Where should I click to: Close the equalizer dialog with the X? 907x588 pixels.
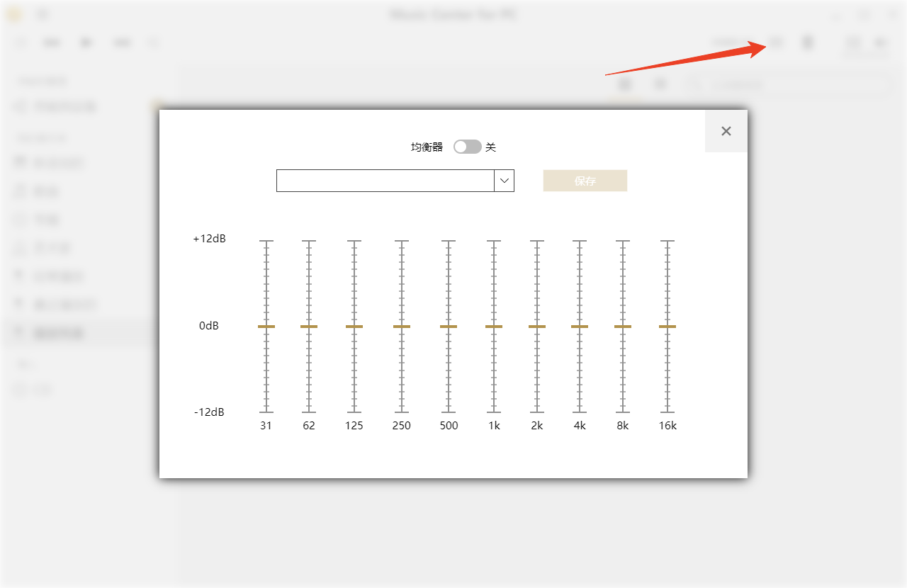726,131
